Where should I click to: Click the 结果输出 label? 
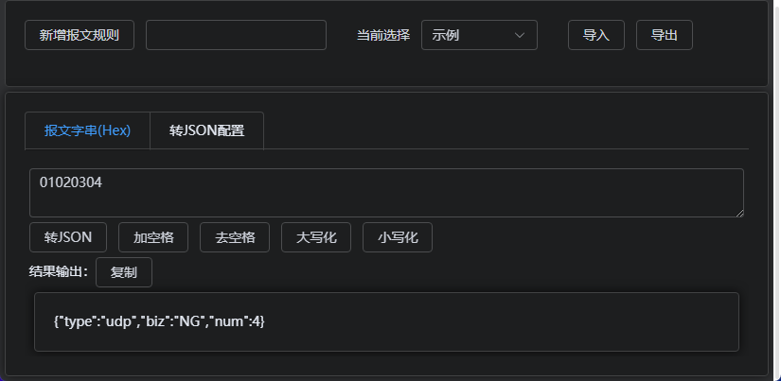(59, 271)
